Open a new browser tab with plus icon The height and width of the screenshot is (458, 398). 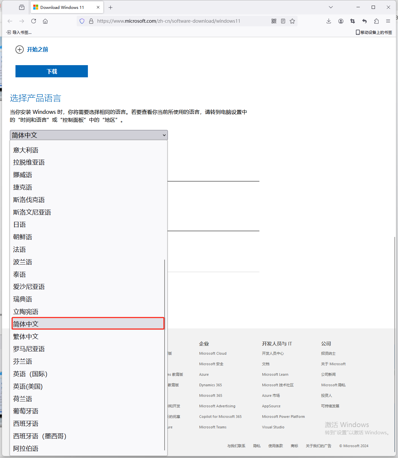click(110, 7)
